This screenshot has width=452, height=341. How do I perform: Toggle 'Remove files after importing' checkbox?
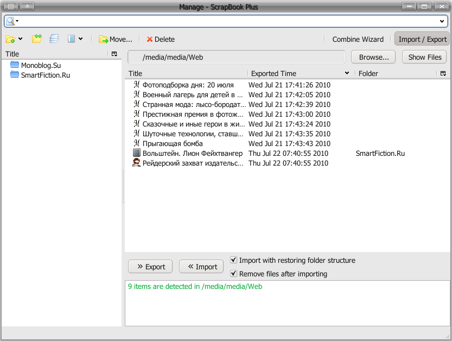point(234,274)
